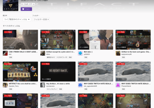Click the divit channel name
The height and width of the screenshot is (108, 154).
(10, 54)
